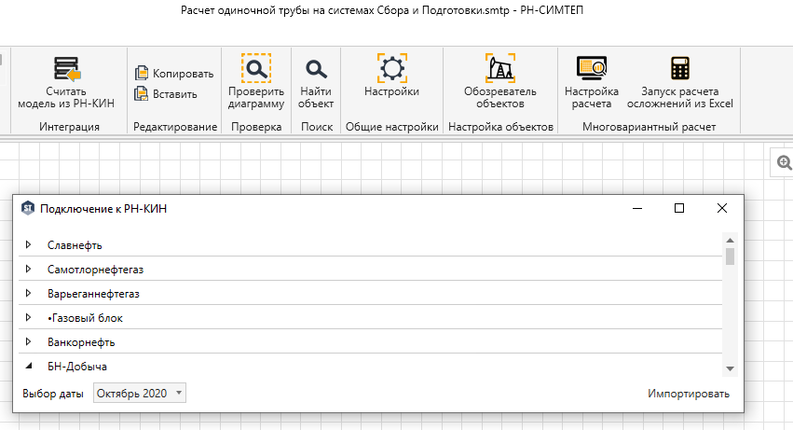The height and width of the screenshot is (430, 793).
Task: Click the list scrollbar thumb
Action: (x=730, y=257)
